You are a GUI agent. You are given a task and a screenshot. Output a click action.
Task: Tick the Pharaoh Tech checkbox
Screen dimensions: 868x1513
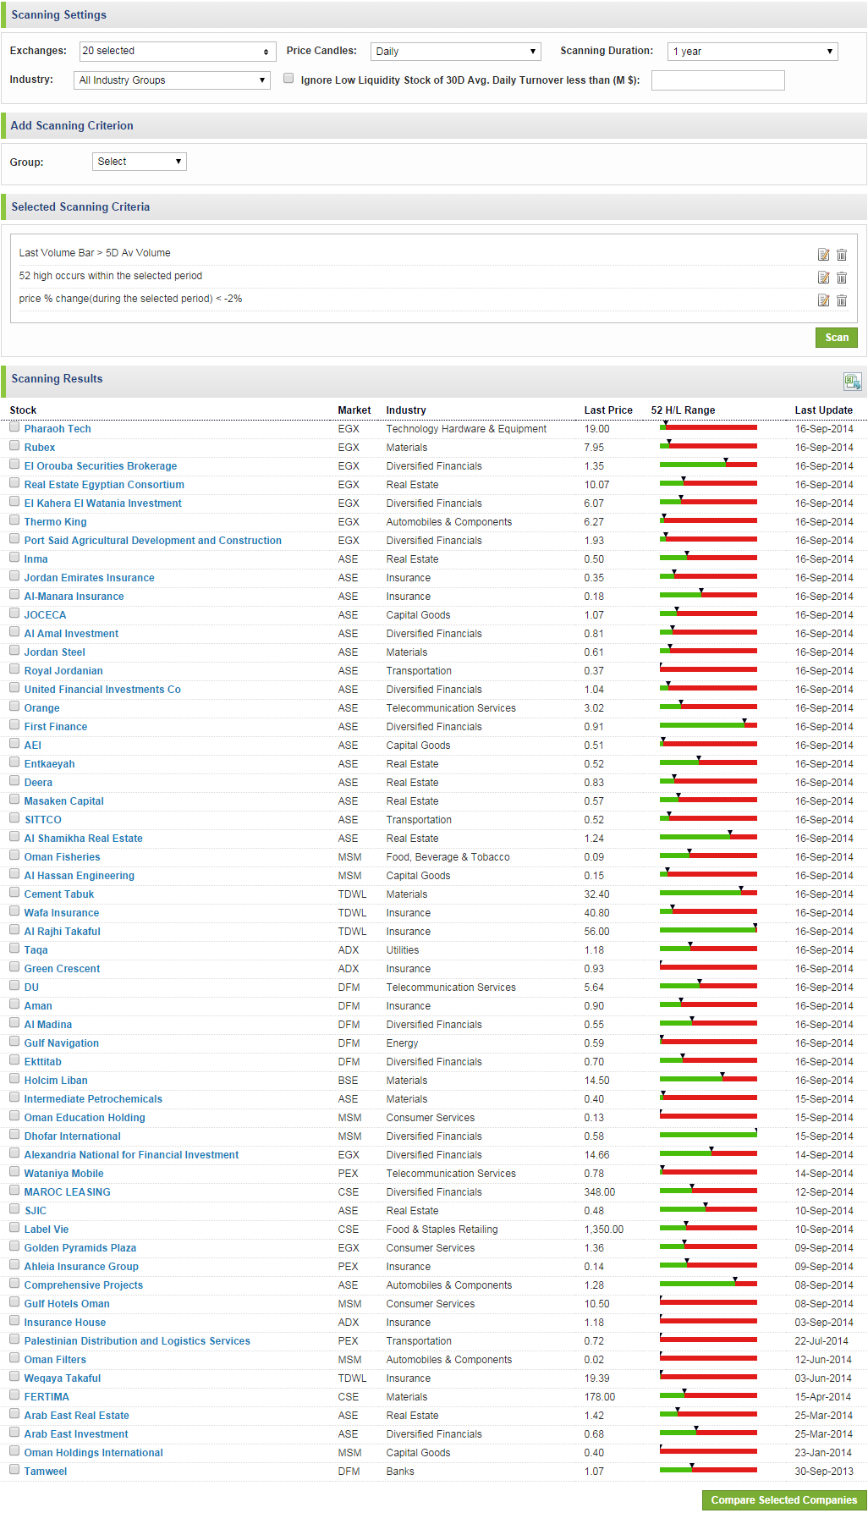coord(14,427)
